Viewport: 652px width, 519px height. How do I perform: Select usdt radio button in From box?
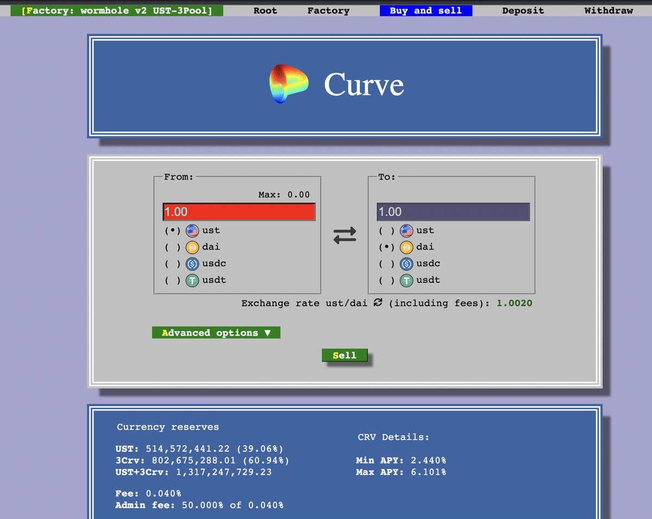[x=173, y=281]
